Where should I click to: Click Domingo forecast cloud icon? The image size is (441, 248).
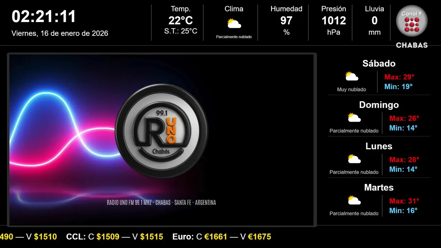click(x=354, y=117)
